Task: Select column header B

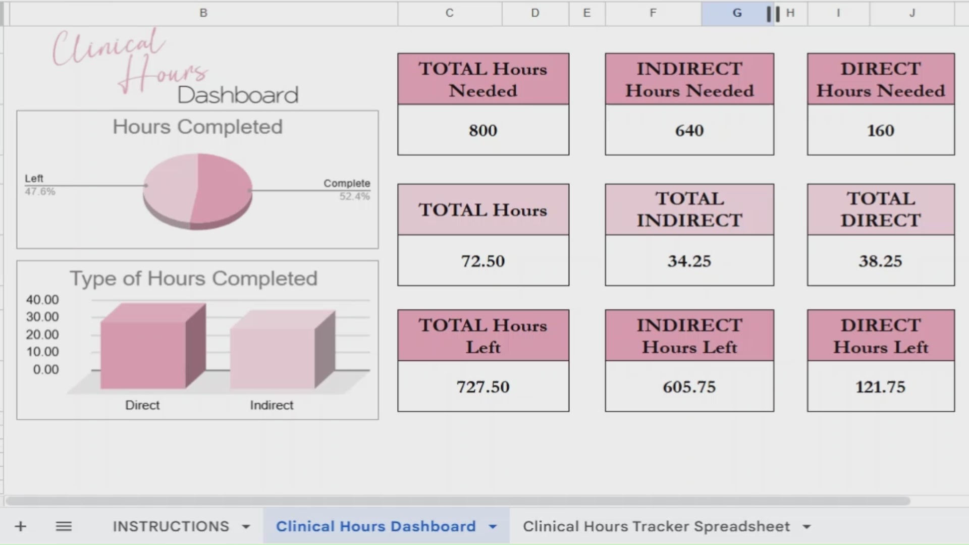Action: (x=203, y=13)
